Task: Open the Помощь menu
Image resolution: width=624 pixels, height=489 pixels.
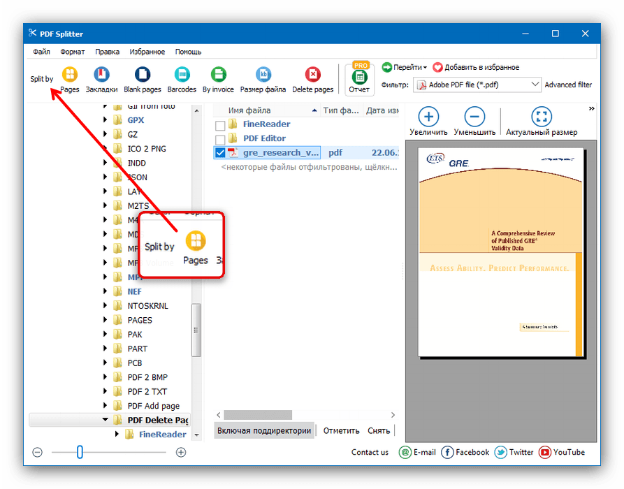Action: pyautogui.click(x=188, y=52)
